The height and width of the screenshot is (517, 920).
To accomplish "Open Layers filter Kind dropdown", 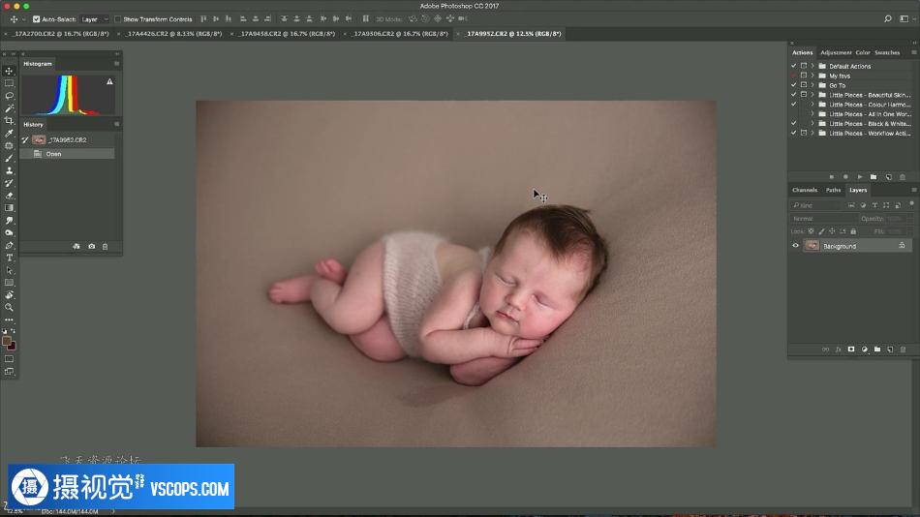I will point(816,205).
